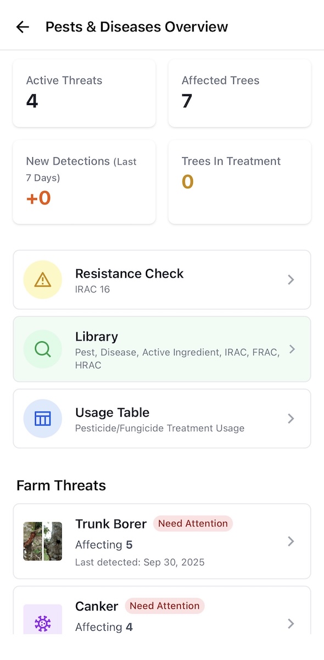Viewport: 324px width, 660px height.
Task: Open the Resistance Check IRAC 16 panel
Action: (x=162, y=279)
